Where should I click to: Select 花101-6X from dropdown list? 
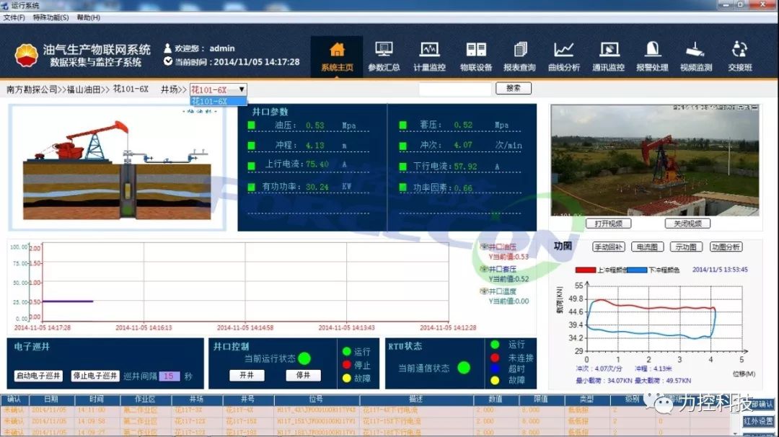coord(210,102)
